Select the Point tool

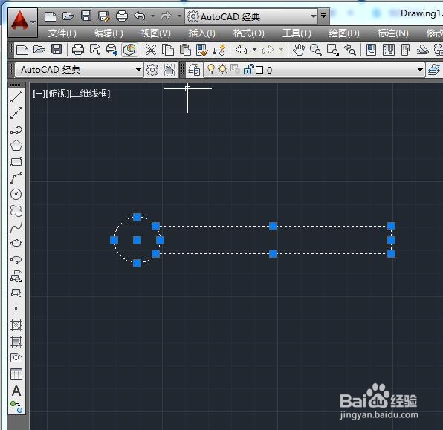[16, 309]
